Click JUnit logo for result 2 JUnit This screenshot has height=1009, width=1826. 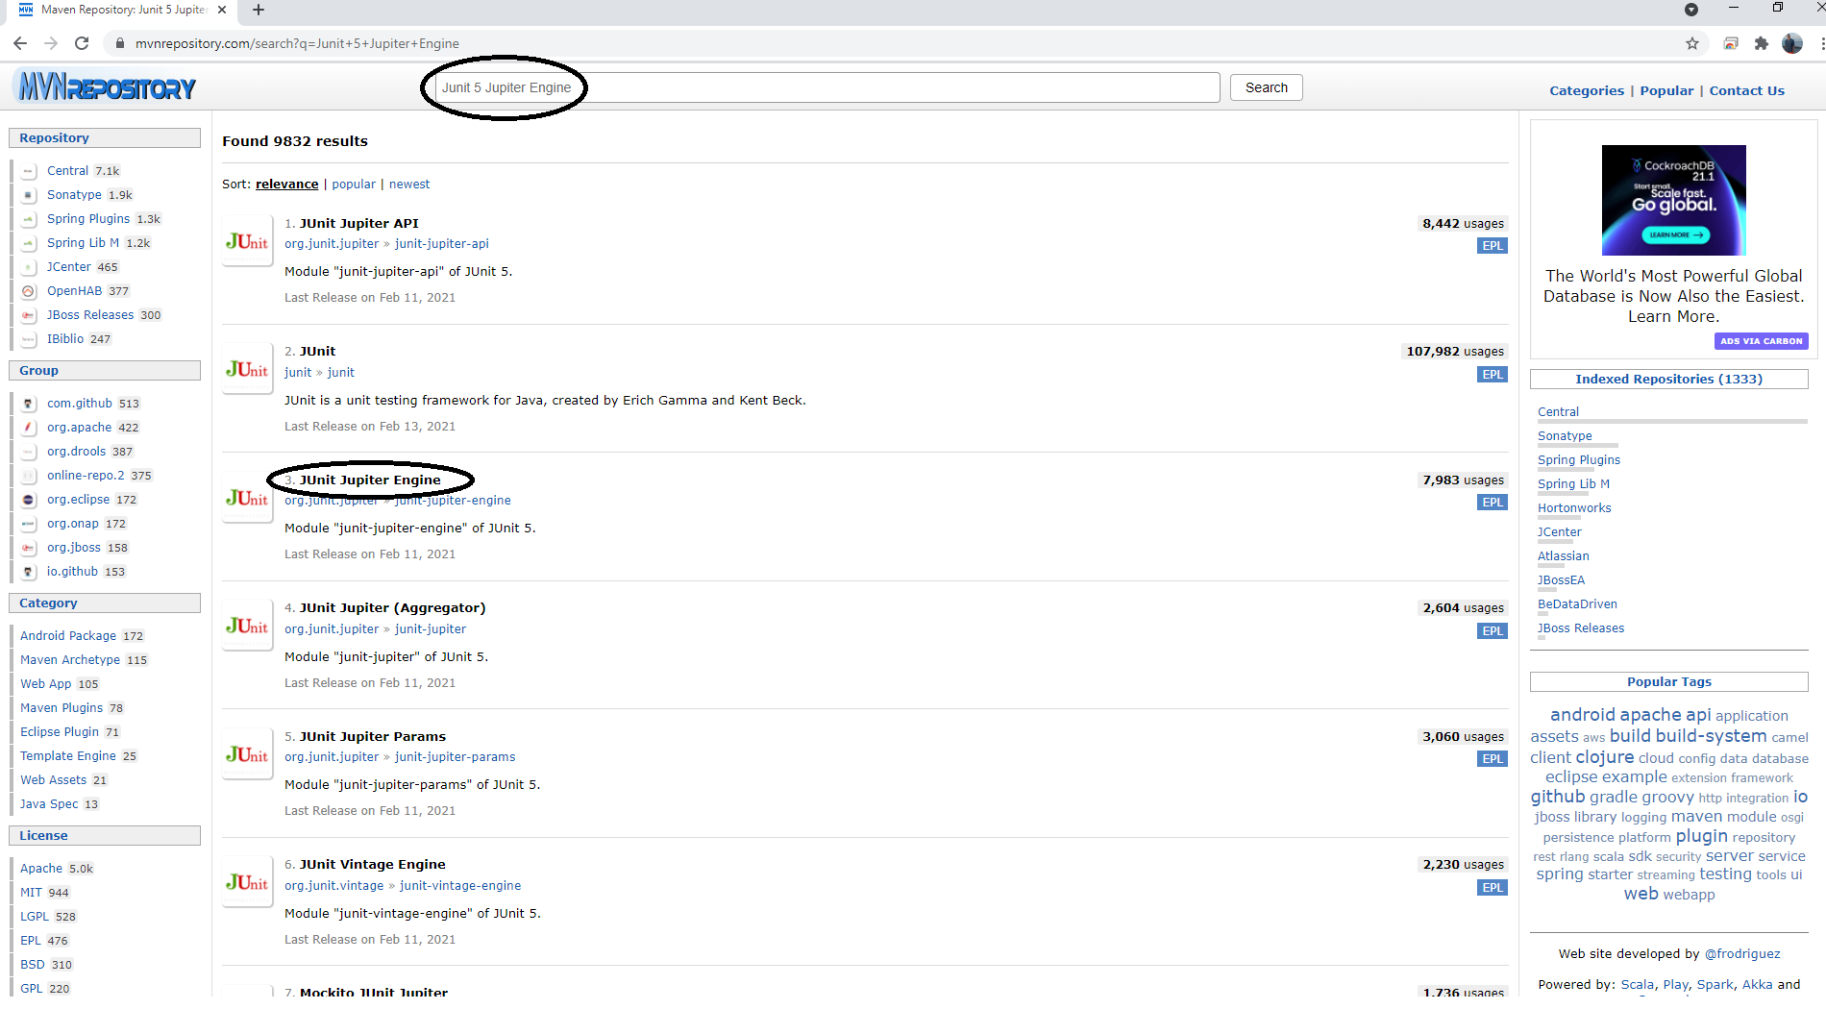pyautogui.click(x=247, y=369)
